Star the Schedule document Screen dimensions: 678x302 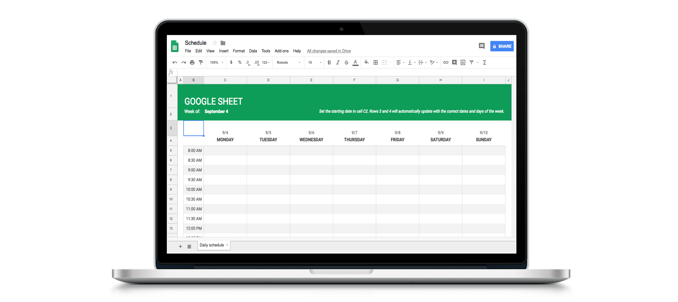click(215, 43)
